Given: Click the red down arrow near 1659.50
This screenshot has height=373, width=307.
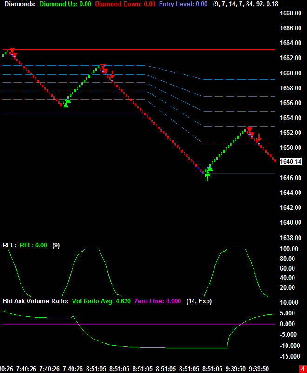Looking at the screenshot, I should tap(112, 75).
